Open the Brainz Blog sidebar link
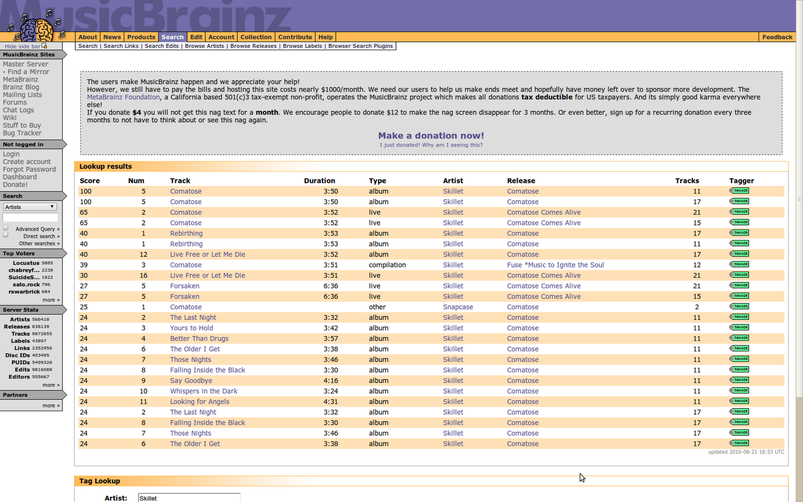The image size is (803, 502). [21, 87]
